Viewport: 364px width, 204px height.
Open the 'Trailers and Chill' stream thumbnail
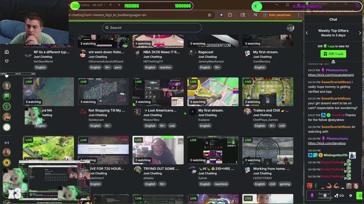coord(268,92)
